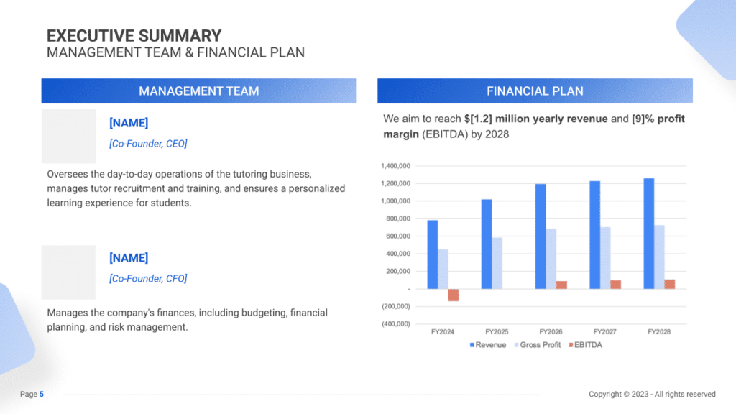Click the 1,400,000 y-axis value
The height and width of the screenshot is (414, 736).
pos(396,166)
